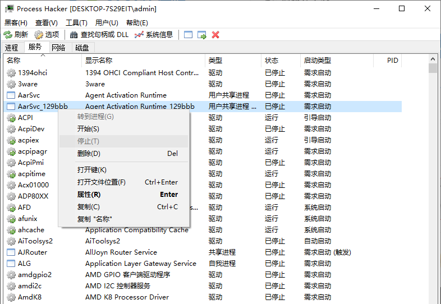Switch to the Network (网络) tab
441x304 pixels.
58,48
